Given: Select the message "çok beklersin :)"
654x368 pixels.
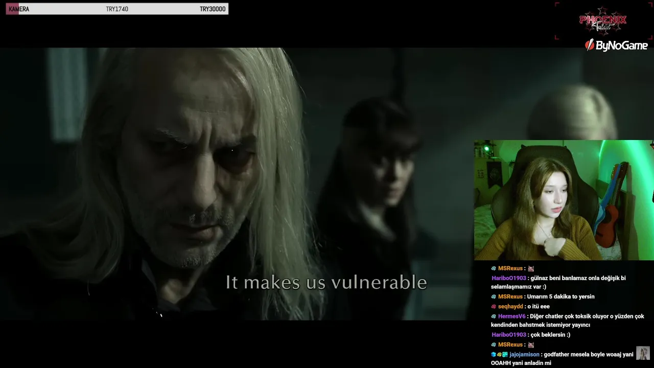Looking at the screenshot, I should pos(550,335).
